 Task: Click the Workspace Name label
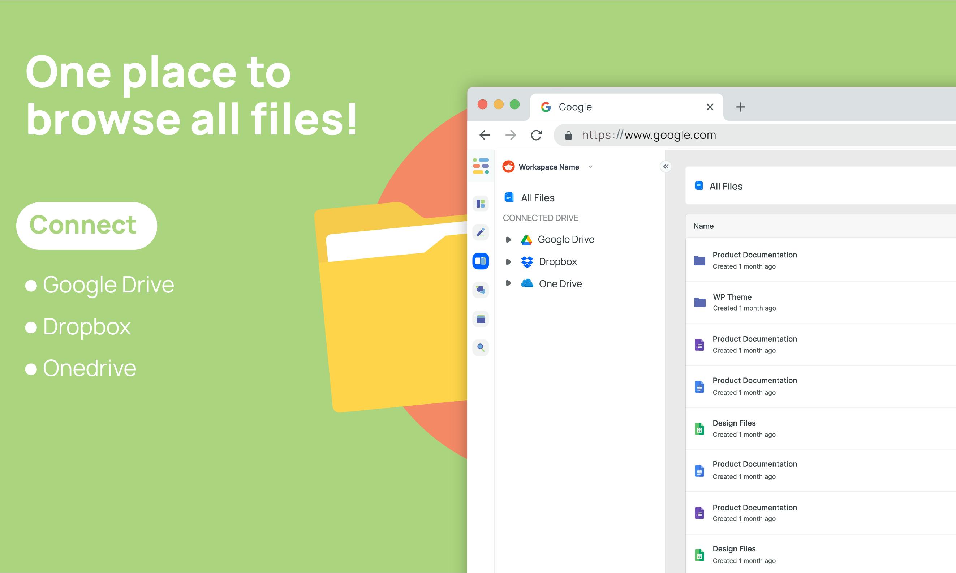point(548,167)
